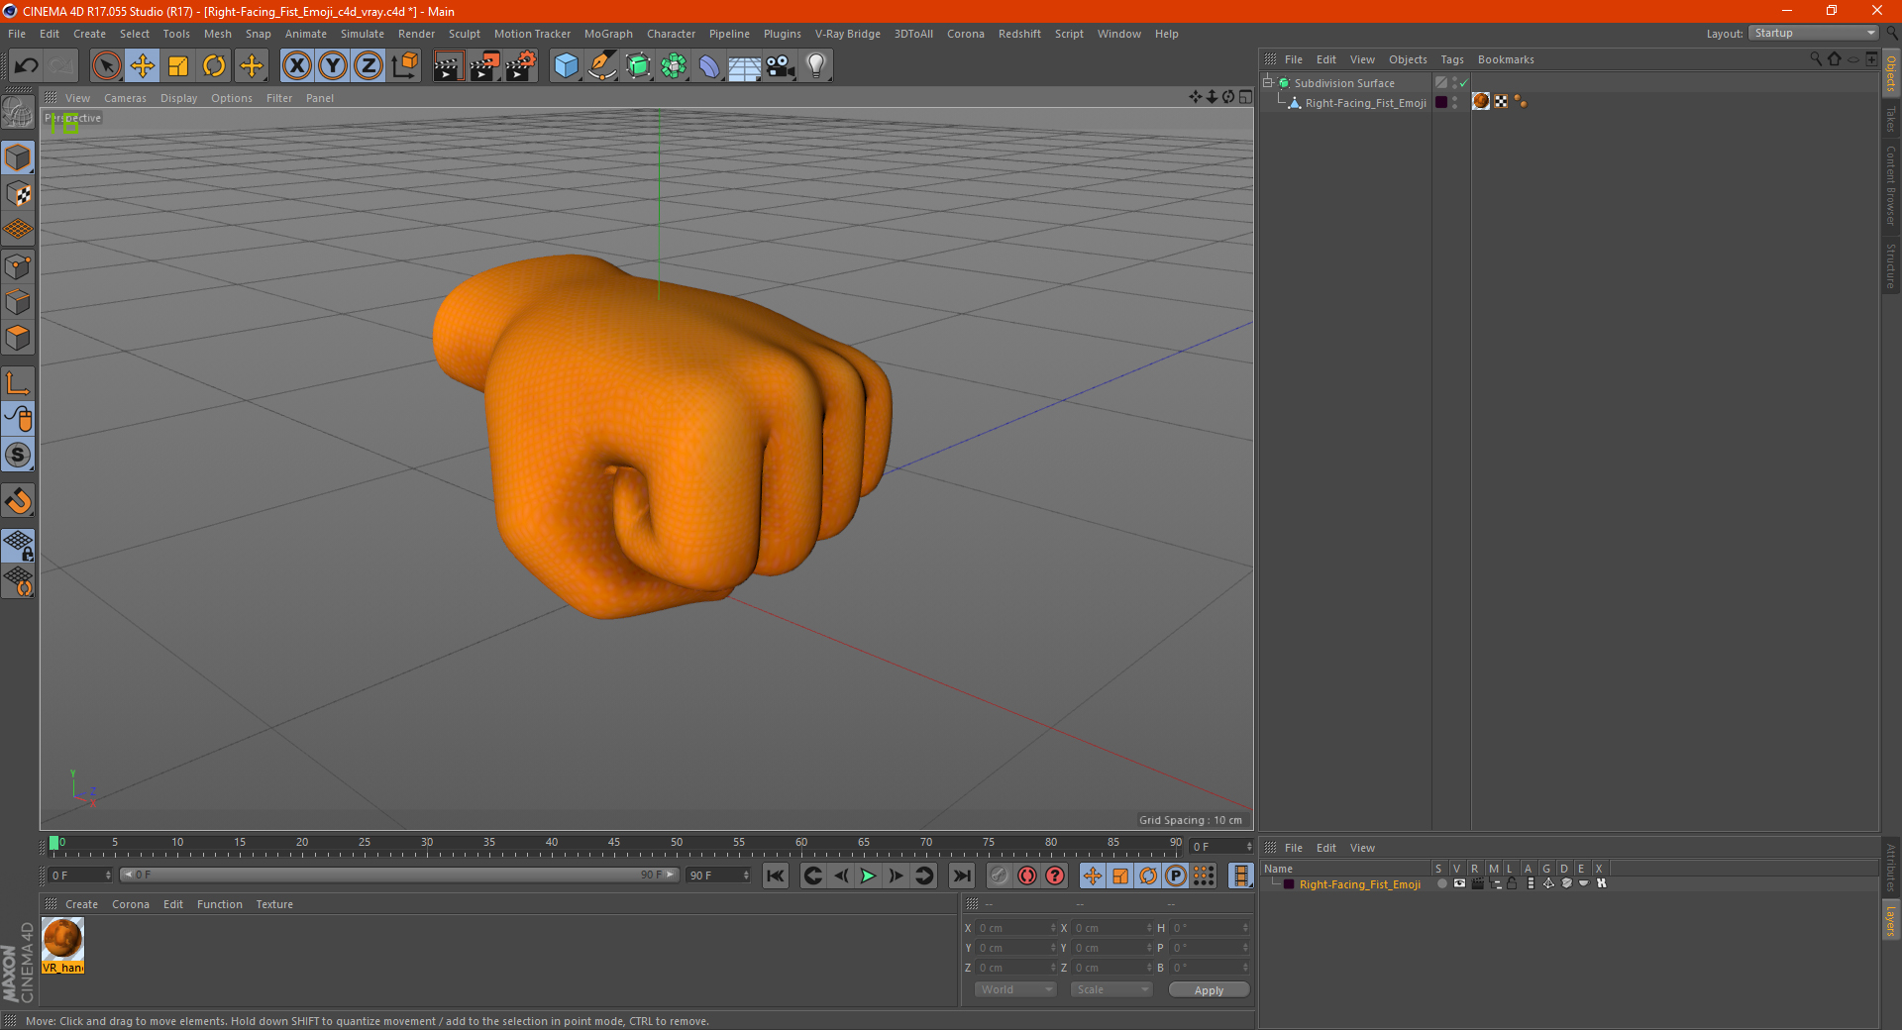1902x1030 pixels.
Task: Open the Deformer objects icon
Action: click(x=709, y=66)
